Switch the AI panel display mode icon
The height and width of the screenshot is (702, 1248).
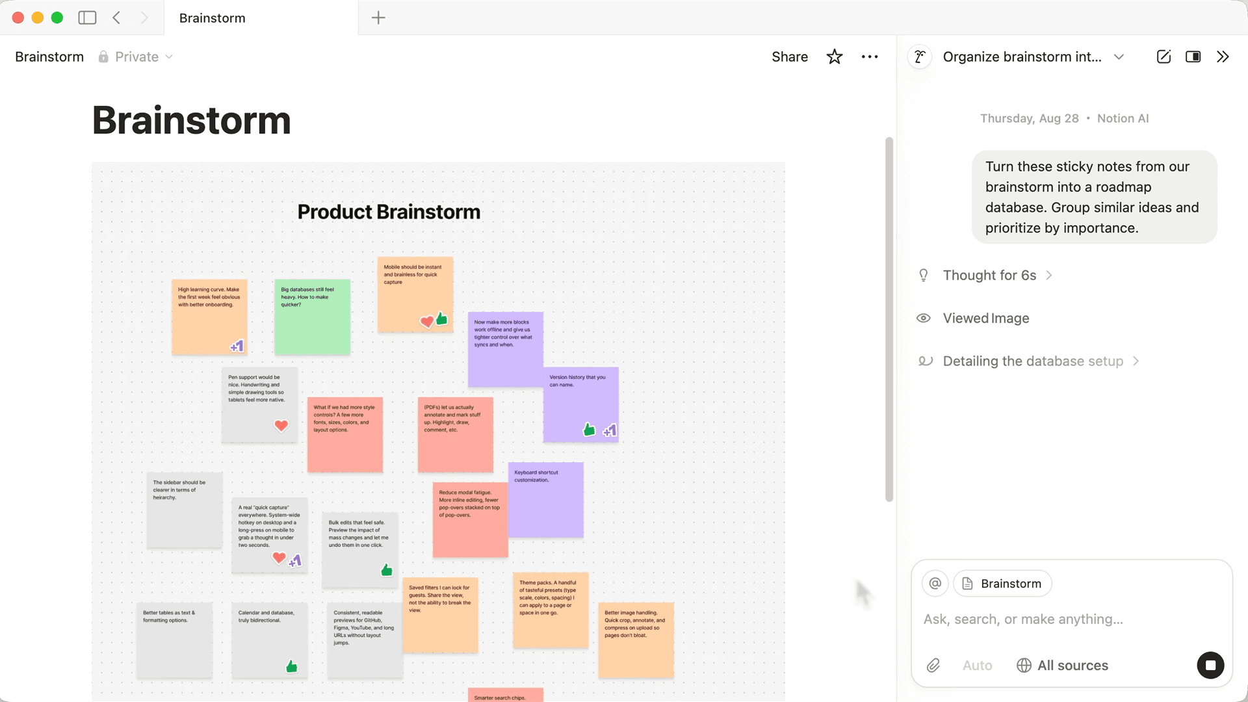click(x=1193, y=57)
